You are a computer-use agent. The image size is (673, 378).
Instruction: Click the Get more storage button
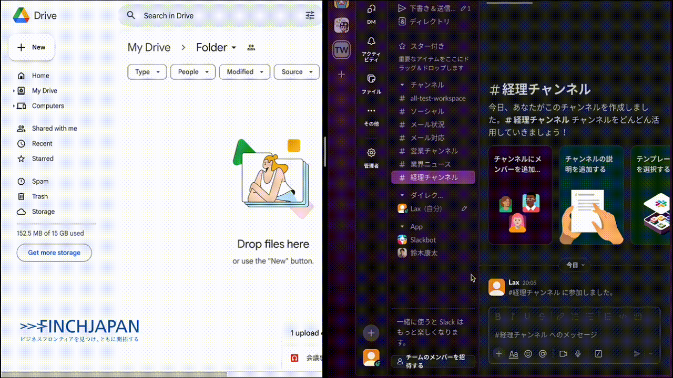(54, 253)
